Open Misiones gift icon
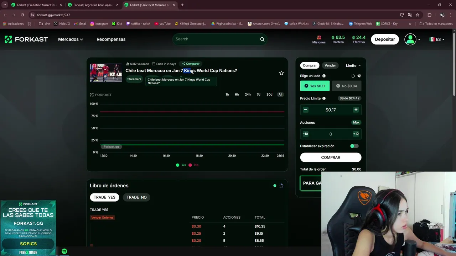The image size is (456, 256). click(319, 37)
